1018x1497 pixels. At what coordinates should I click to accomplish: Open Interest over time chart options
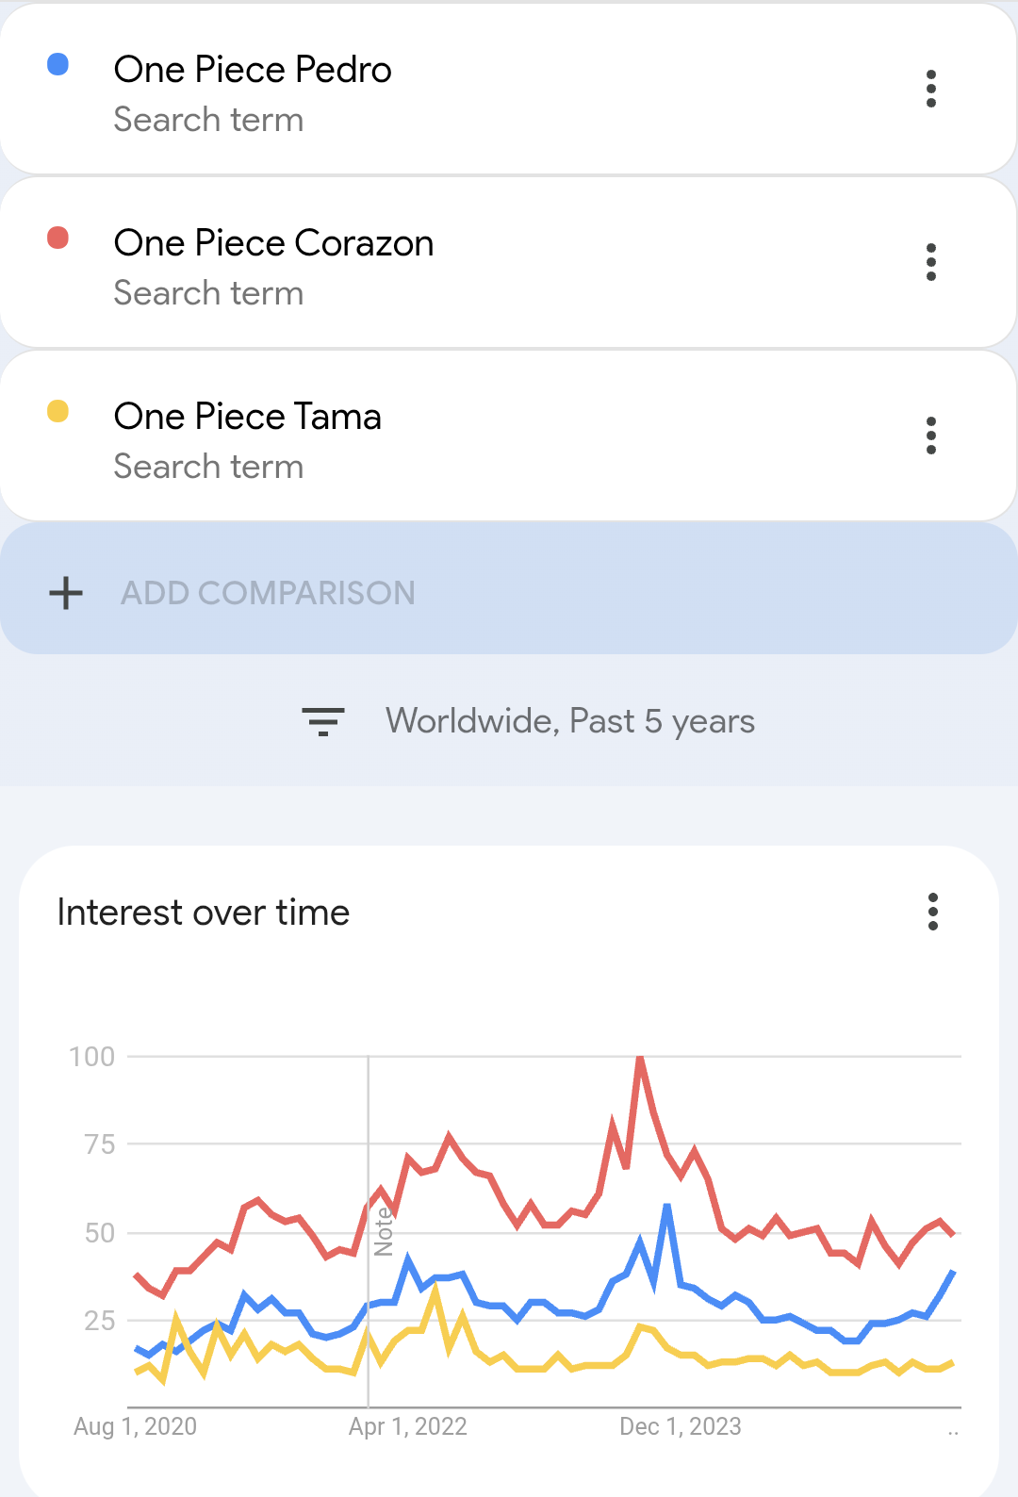[x=932, y=912]
